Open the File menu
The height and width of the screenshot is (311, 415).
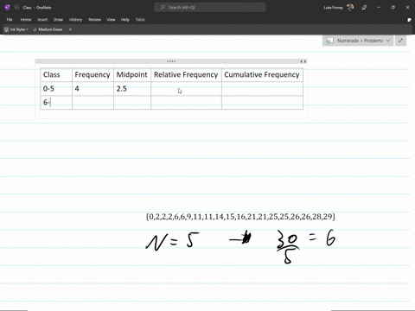point(10,20)
